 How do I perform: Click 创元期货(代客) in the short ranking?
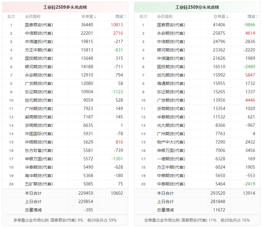171,75
